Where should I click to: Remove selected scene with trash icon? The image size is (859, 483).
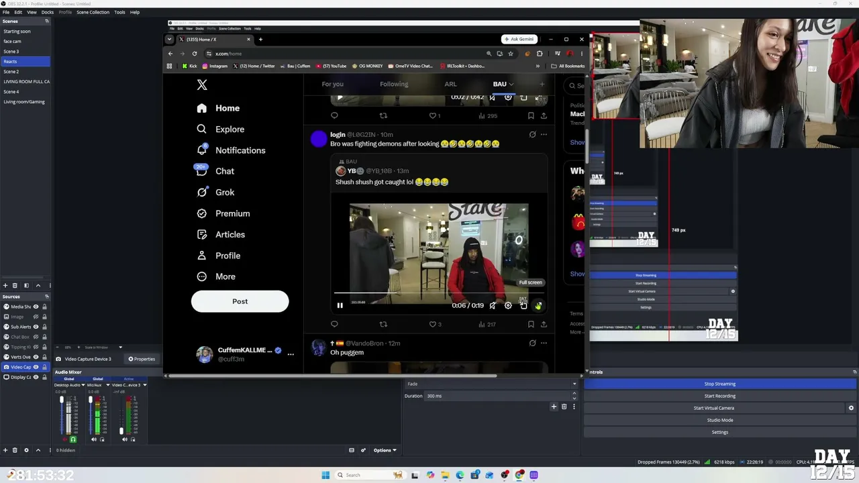(x=15, y=286)
